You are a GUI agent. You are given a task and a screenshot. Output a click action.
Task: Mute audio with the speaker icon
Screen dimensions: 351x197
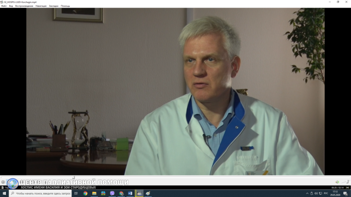pos(337,182)
